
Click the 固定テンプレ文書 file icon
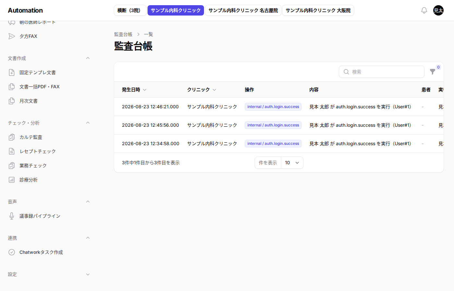12,72
